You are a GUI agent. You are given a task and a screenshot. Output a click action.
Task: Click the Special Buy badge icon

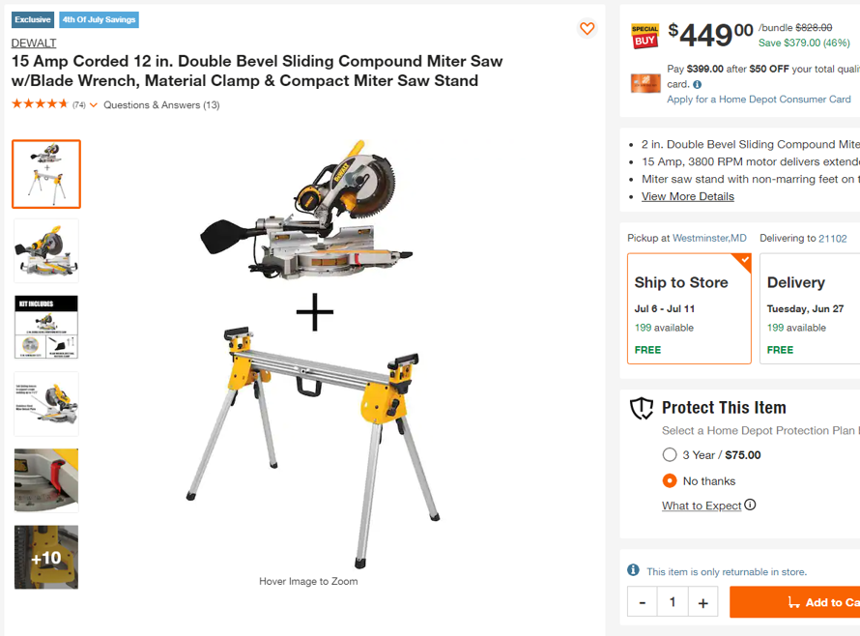(x=645, y=37)
